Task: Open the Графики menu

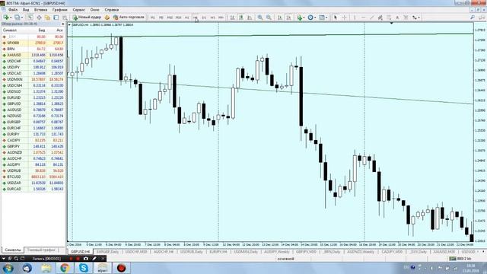Action: pos(59,10)
